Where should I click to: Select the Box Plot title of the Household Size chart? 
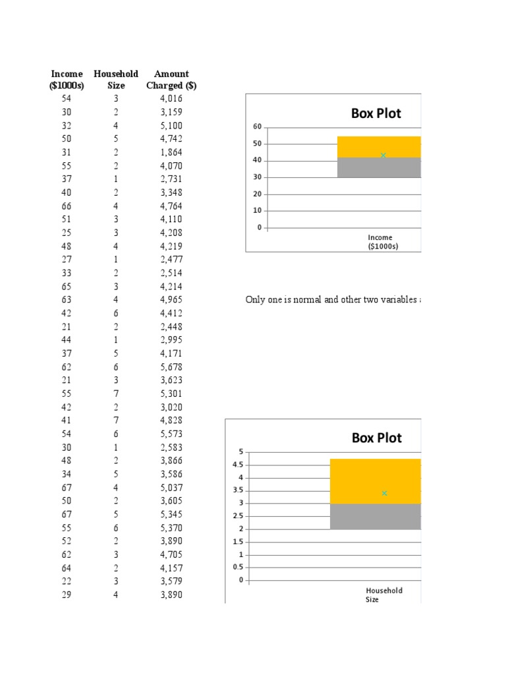pyautogui.click(x=376, y=438)
